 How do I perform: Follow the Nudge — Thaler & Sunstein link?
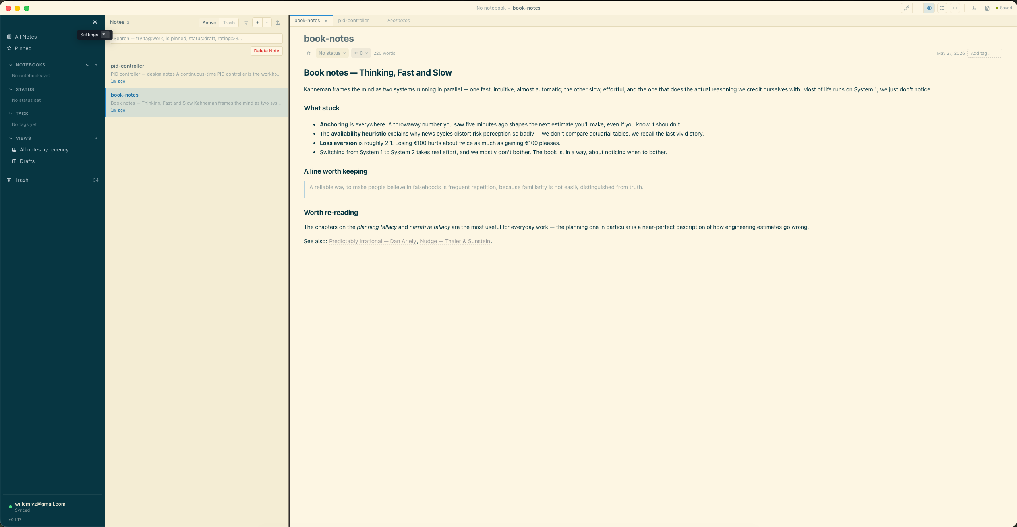455,241
